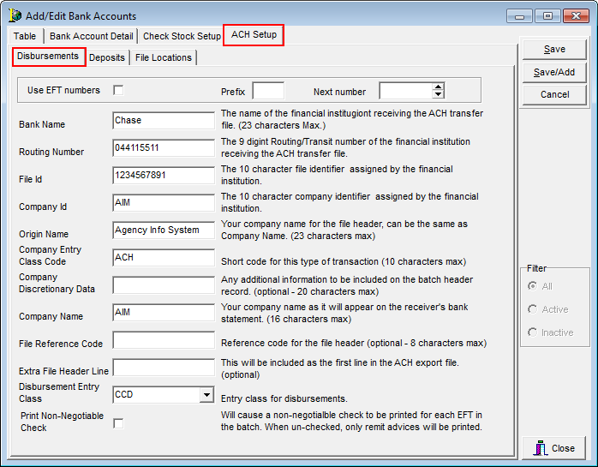Screen dimensions: 598x467
Task: Click the Cancel button
Action: (554, 94)
